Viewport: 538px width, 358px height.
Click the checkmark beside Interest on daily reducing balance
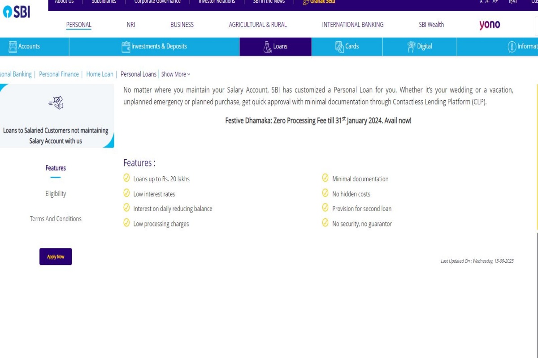(126, 208)
